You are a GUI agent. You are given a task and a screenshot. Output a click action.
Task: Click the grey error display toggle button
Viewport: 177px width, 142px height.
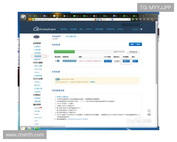(x=117, y=61)
